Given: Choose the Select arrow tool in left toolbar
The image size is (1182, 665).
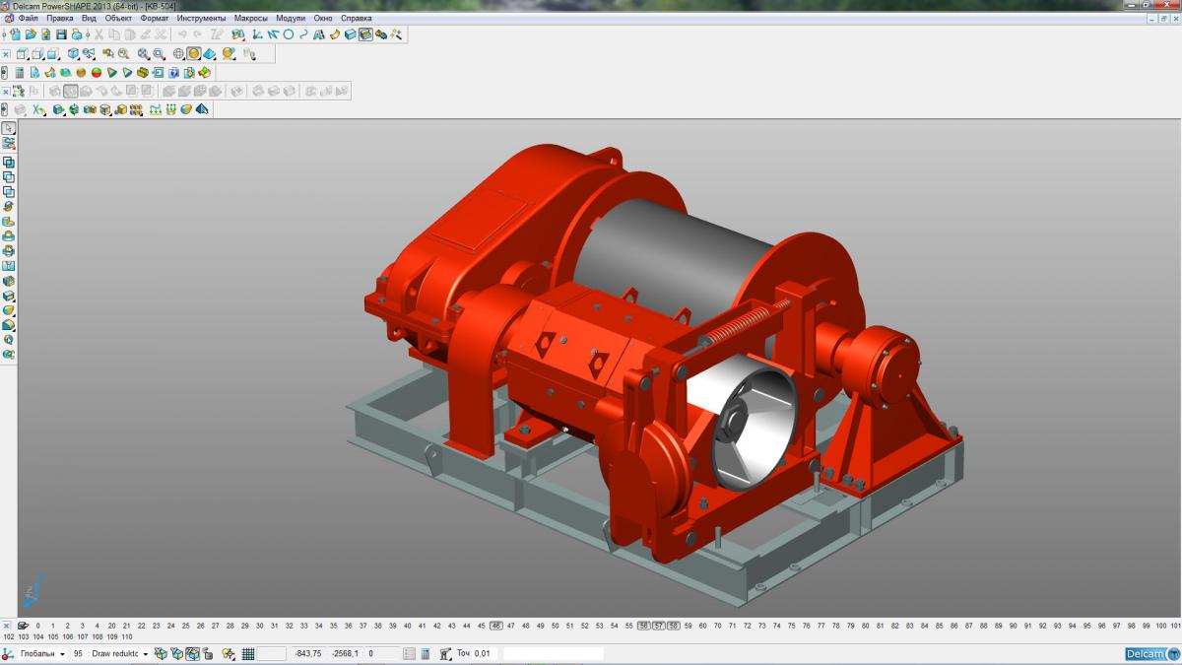Looking at the screenshot, I should tap(9, 128).
